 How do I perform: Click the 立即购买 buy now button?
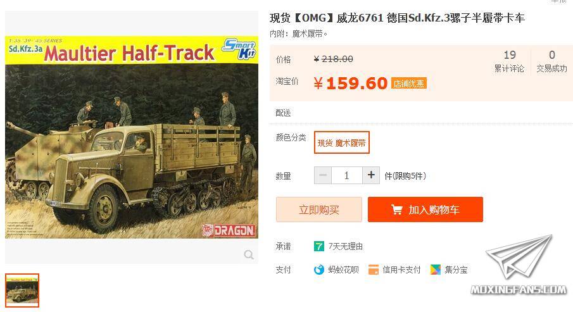[x=319, y=209]
